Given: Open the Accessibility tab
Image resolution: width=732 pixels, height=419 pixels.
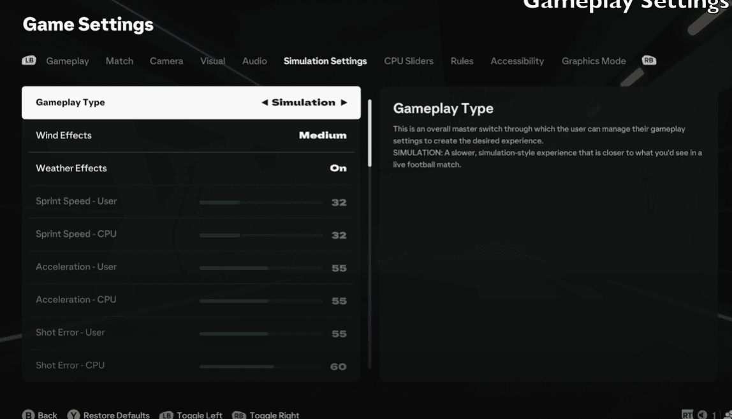Looking at the screenshot, I should pyautogui.click(x=517, y=60).
